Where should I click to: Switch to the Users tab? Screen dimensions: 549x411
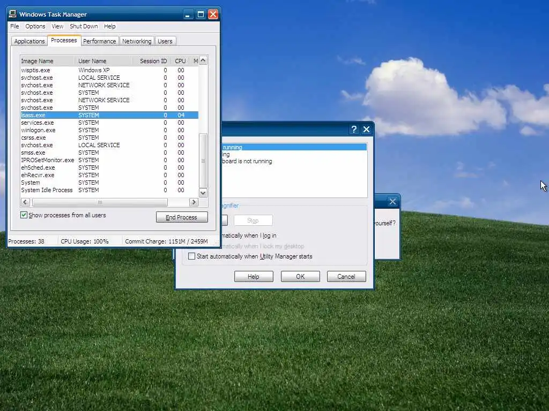tap(165, 41)
